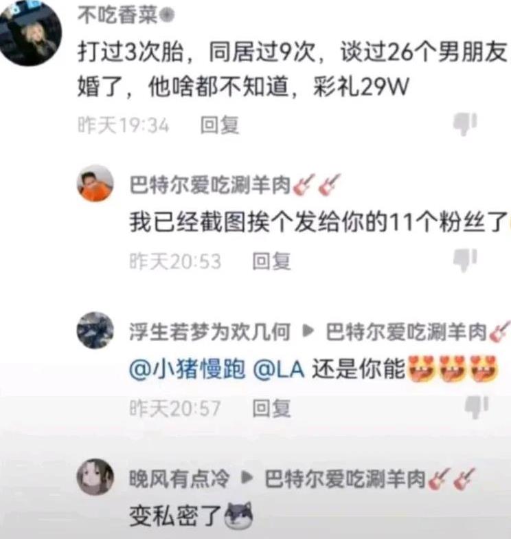Open 晚风有点冷 anime avatar

[95, 477]
